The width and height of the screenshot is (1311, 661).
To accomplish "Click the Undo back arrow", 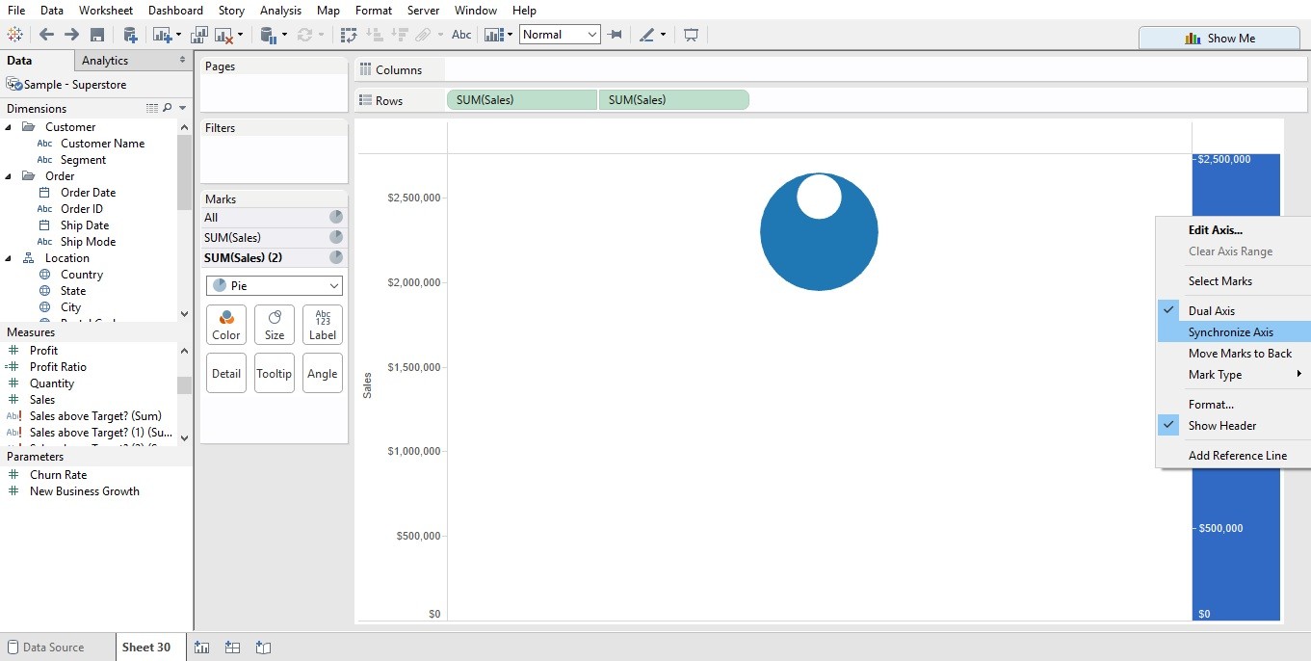I will coord(46,35).
